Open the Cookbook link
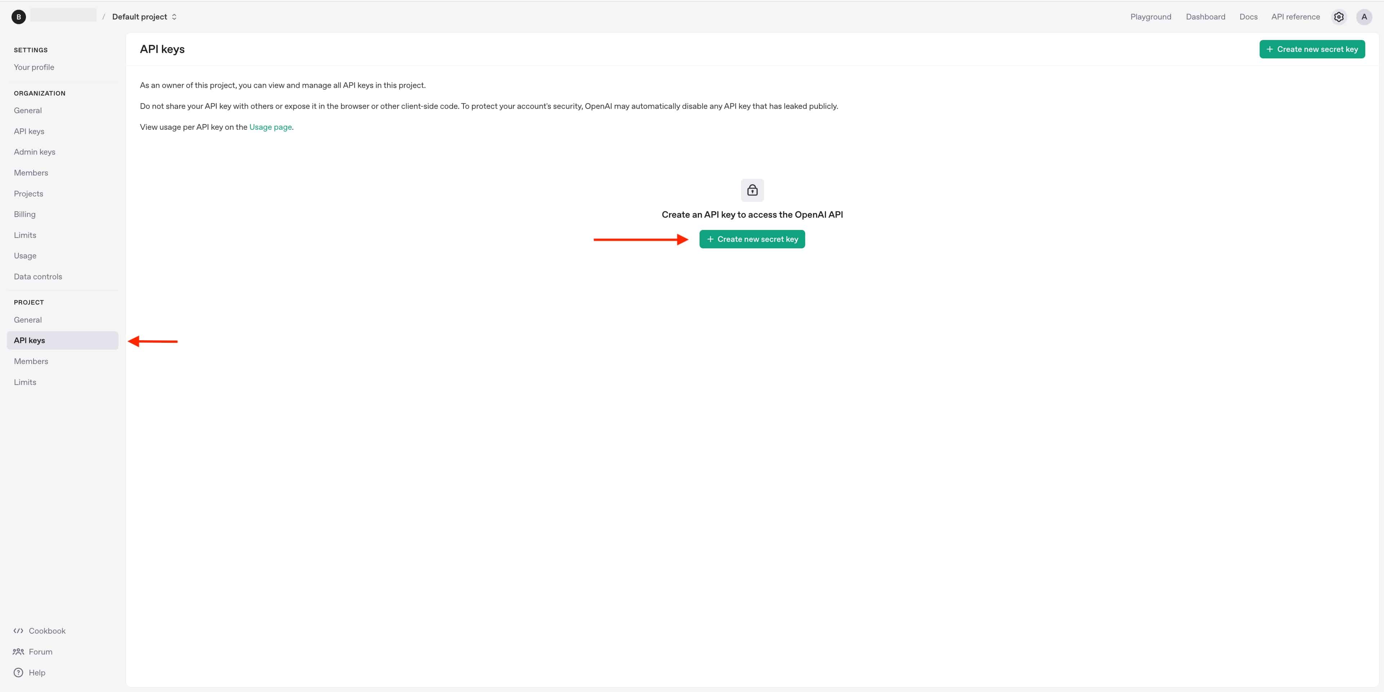Screen dimensions: 1384x692 (x=47, y=631)
